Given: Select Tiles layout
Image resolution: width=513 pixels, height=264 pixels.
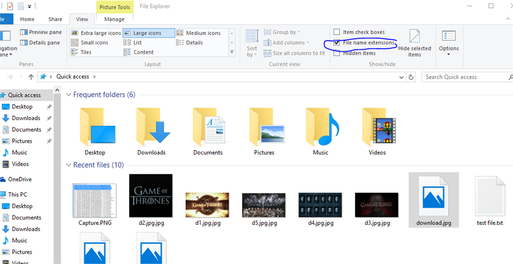Looking at the screenshot, I should (82, 52).
